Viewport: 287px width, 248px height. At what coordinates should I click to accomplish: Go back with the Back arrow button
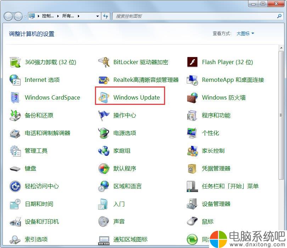(x=8, y=16)
